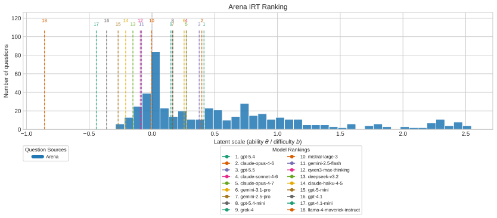Screen dimensions: 497x218
Task: Click the "Number of questions" y-axis label
Action: (x=6, y=71)
